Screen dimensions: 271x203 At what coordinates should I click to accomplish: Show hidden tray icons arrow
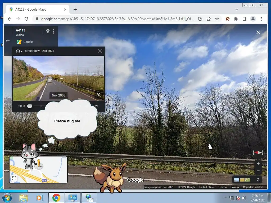225,198
